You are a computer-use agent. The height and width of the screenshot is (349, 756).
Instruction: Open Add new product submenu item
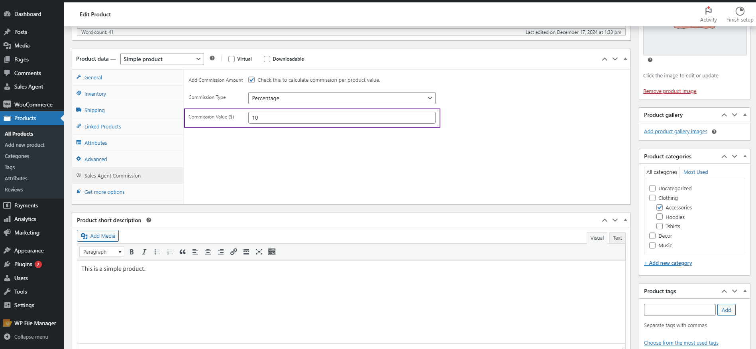tap(25, 145)
